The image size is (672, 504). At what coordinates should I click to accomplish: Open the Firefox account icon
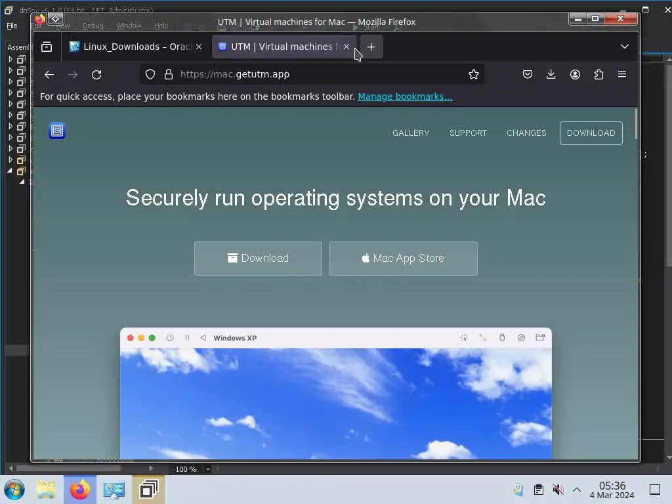[x=575, y=74]
